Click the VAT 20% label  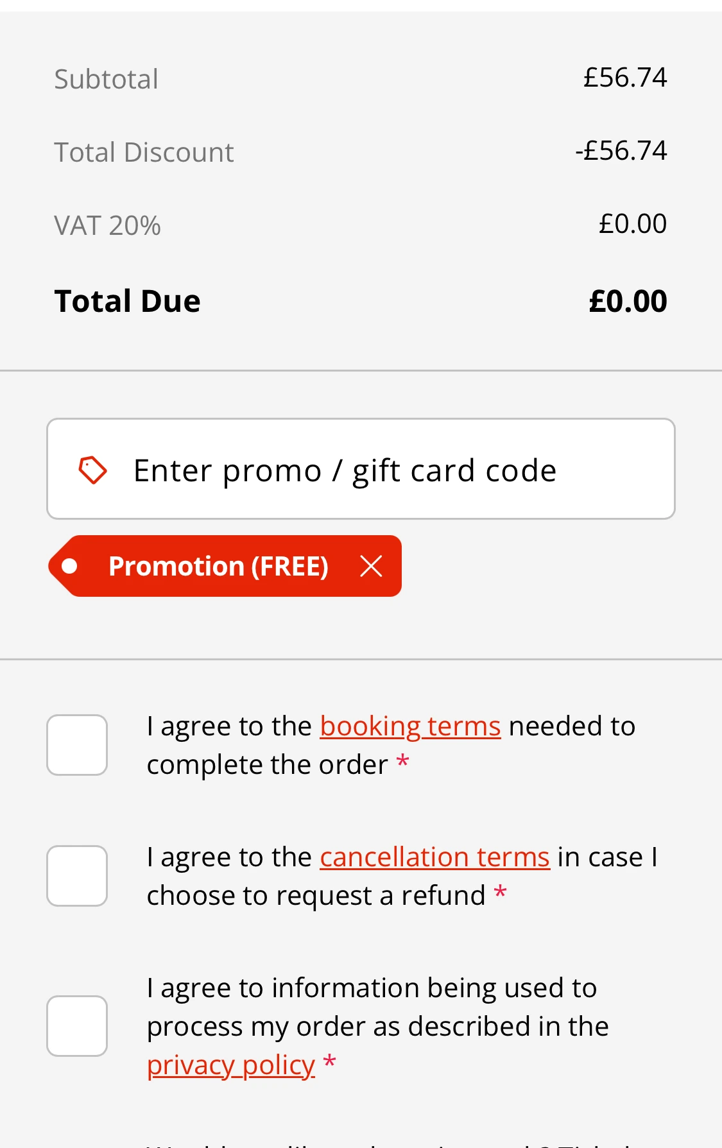click(x=108, y=226)
